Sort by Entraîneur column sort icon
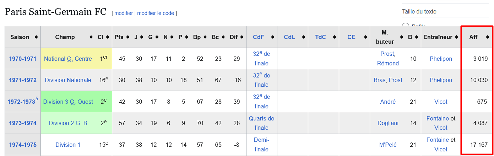The width and height of the screenshot is (494, 156). [x=455, y=37]
